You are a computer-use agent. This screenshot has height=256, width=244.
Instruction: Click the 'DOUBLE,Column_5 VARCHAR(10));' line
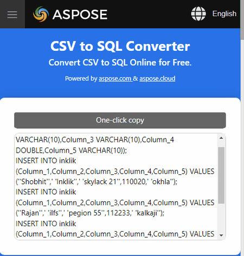(71, 150)
